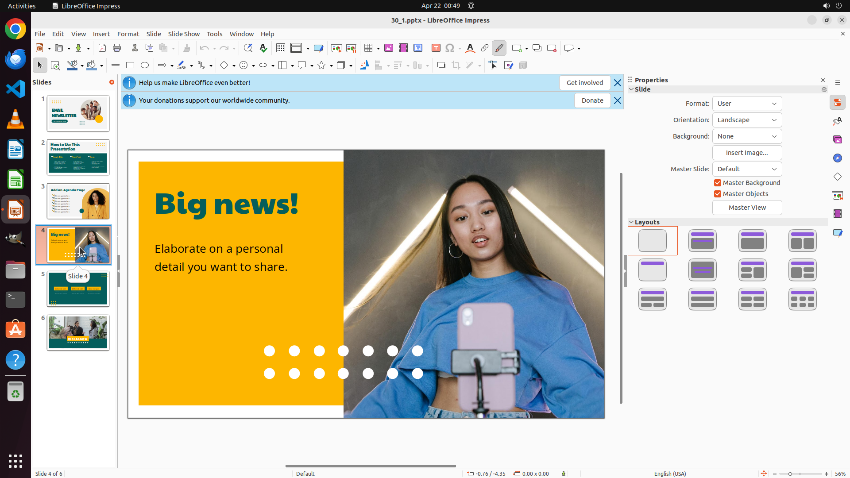The image size is (850, 478).
Task: Click the Insert Table icon
Action: pos(368,48)
